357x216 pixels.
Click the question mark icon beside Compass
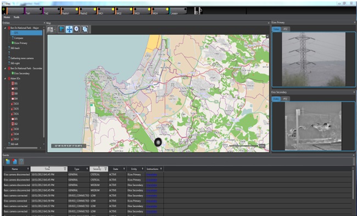13,38
